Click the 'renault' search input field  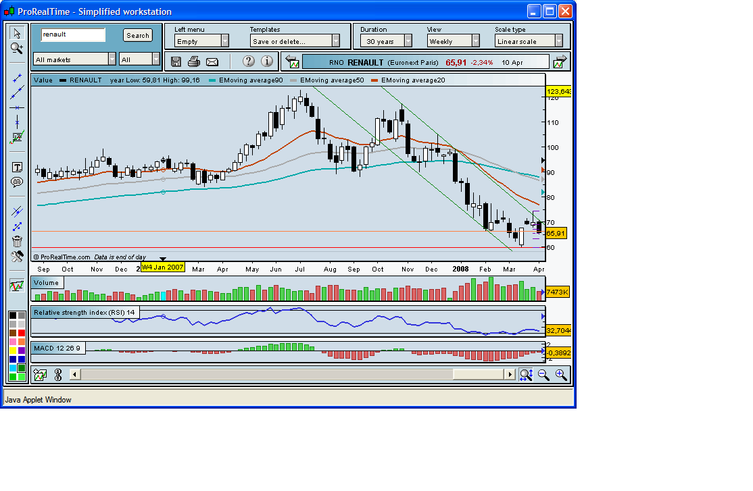click(73, 34)
